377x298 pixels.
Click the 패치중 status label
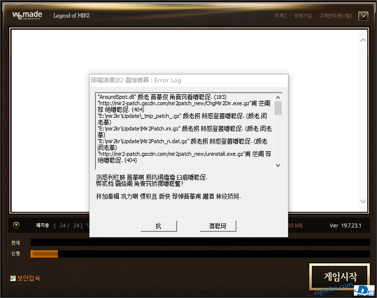(42, 225)
